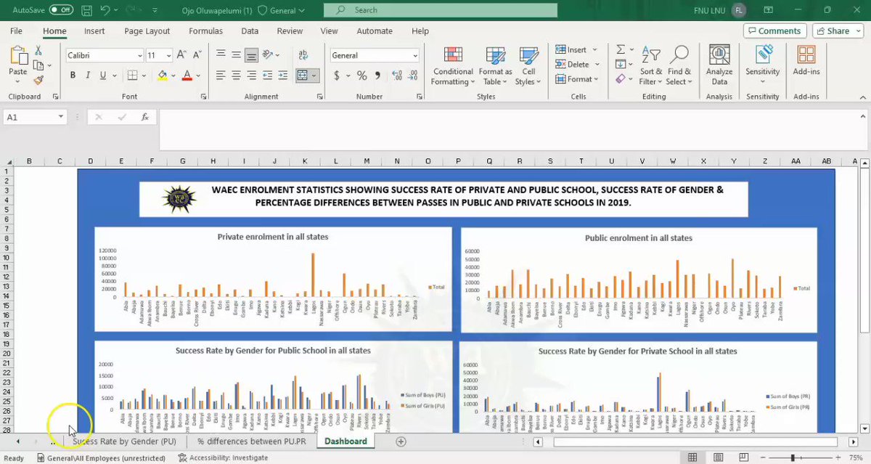Expand the Format cells dropdown

click(x=596, y=79)
